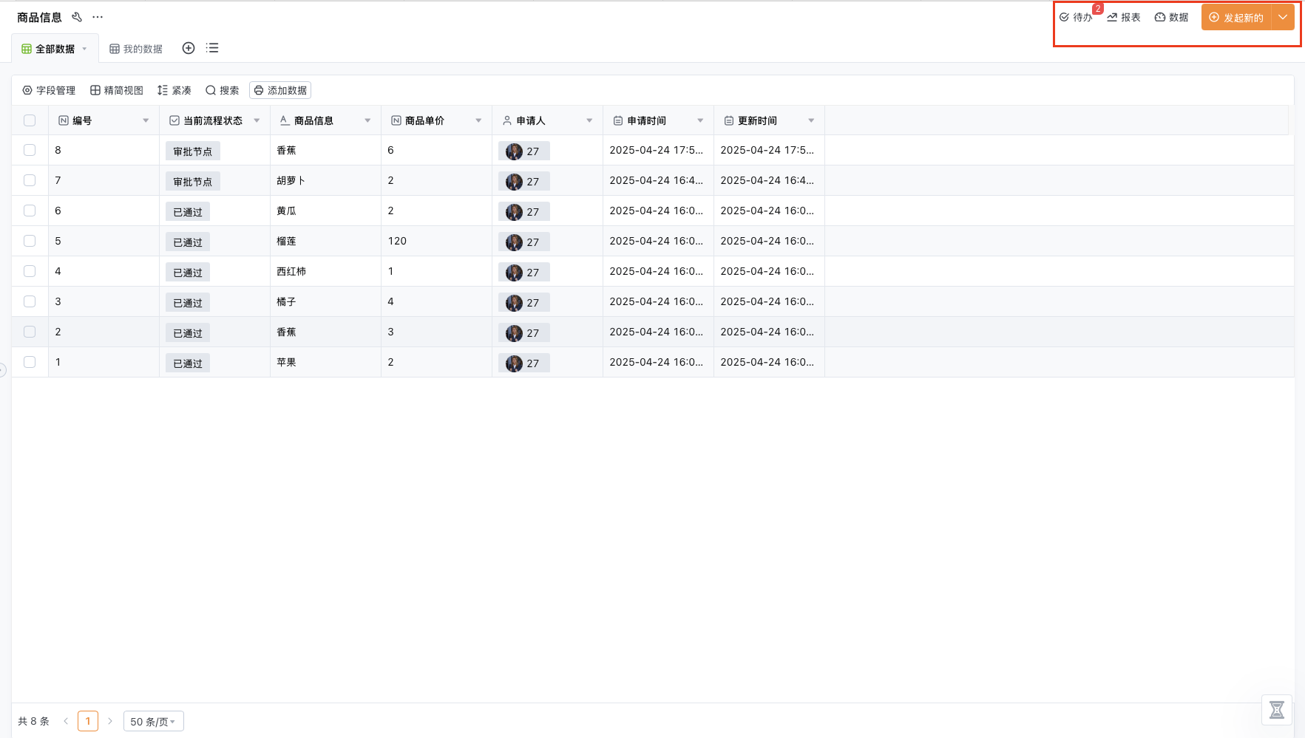The image size is (1305, 738).
Task: Open the 申请人 column dropdown
Action: point(589,120)
